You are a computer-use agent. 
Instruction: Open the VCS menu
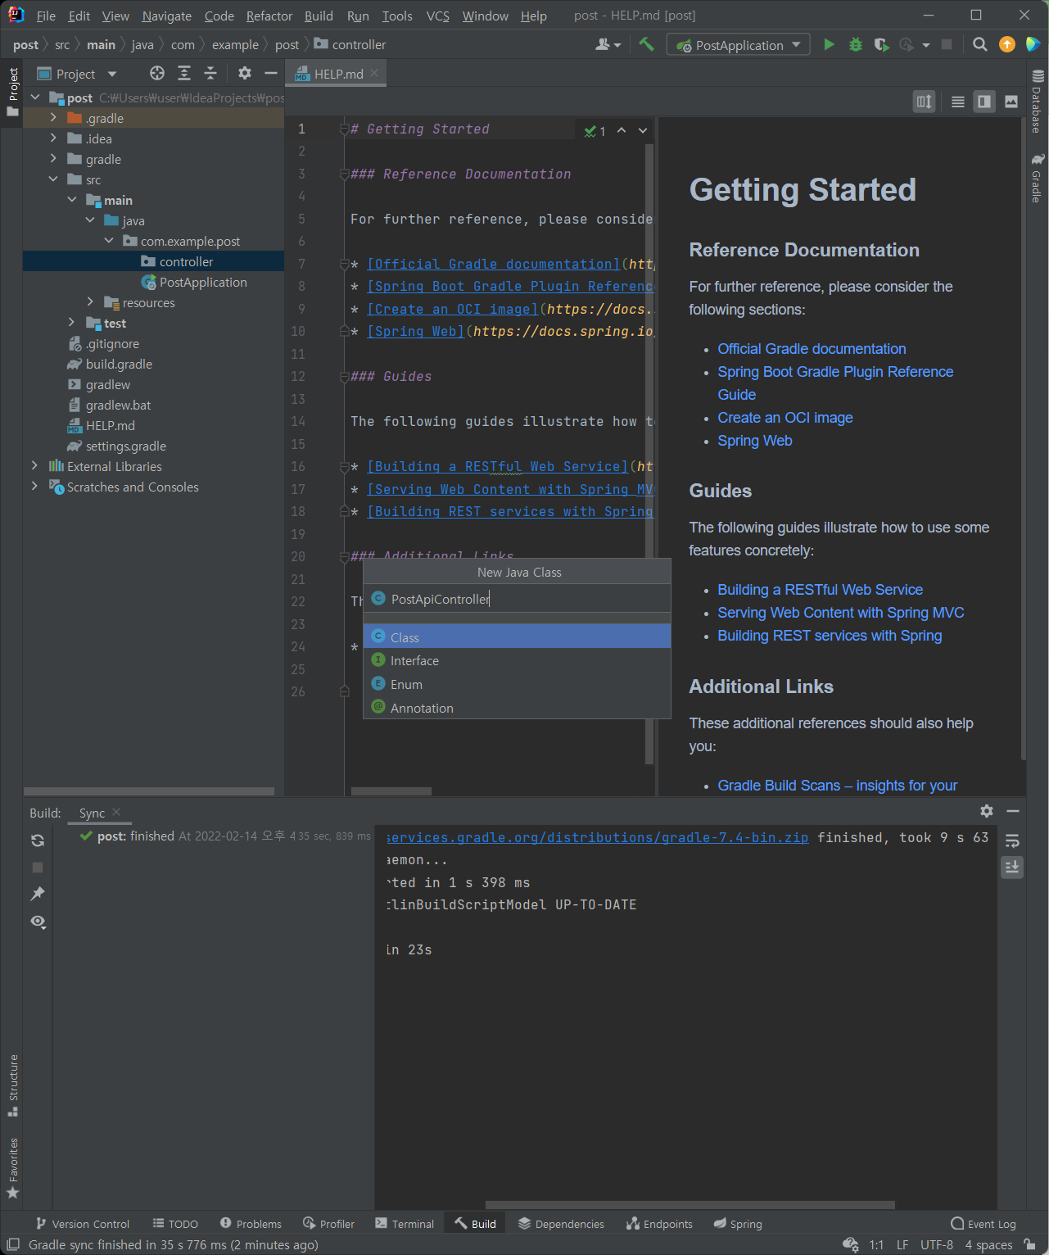[437, 16]
